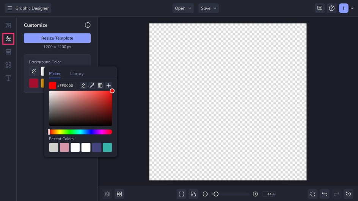Redo the last action
358x201 pixels.
pos(336,194)
